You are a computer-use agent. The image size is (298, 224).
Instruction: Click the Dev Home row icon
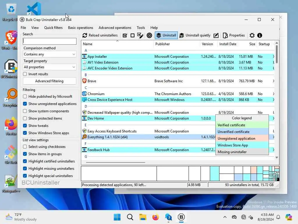click(x=84, y=118)
